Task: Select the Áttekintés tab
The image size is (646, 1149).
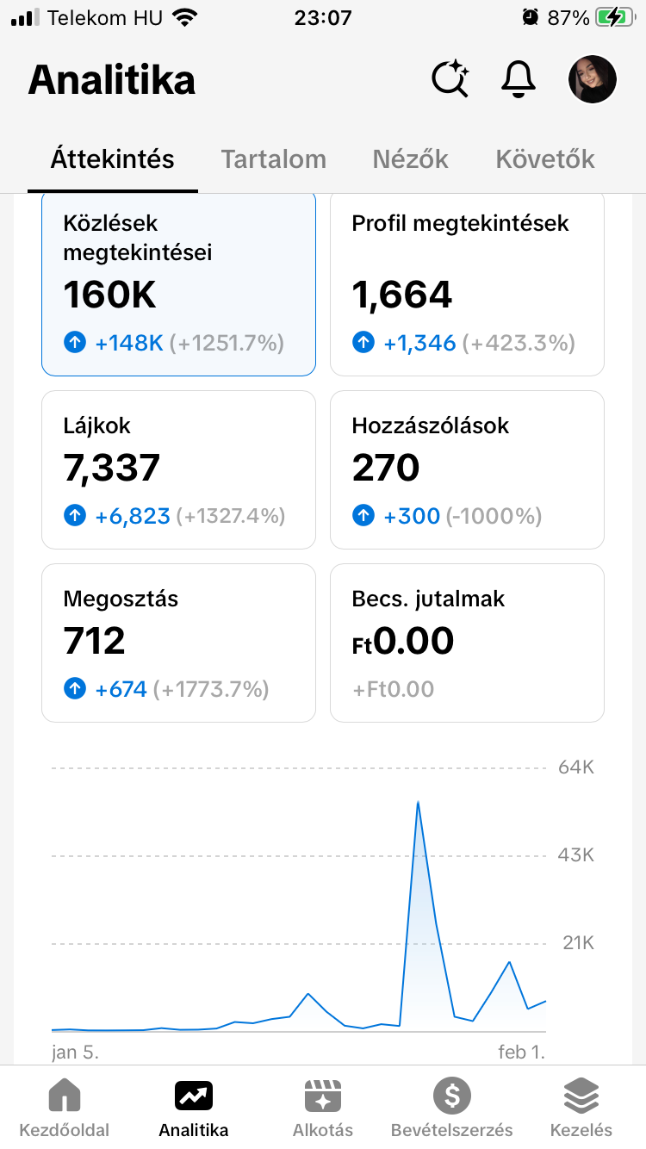Action: (x=113, y=159)
